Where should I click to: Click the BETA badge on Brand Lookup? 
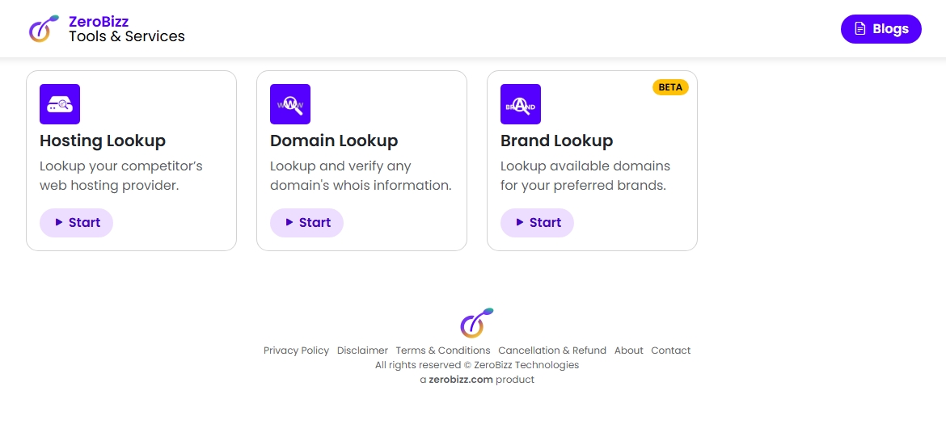[670, 87]
